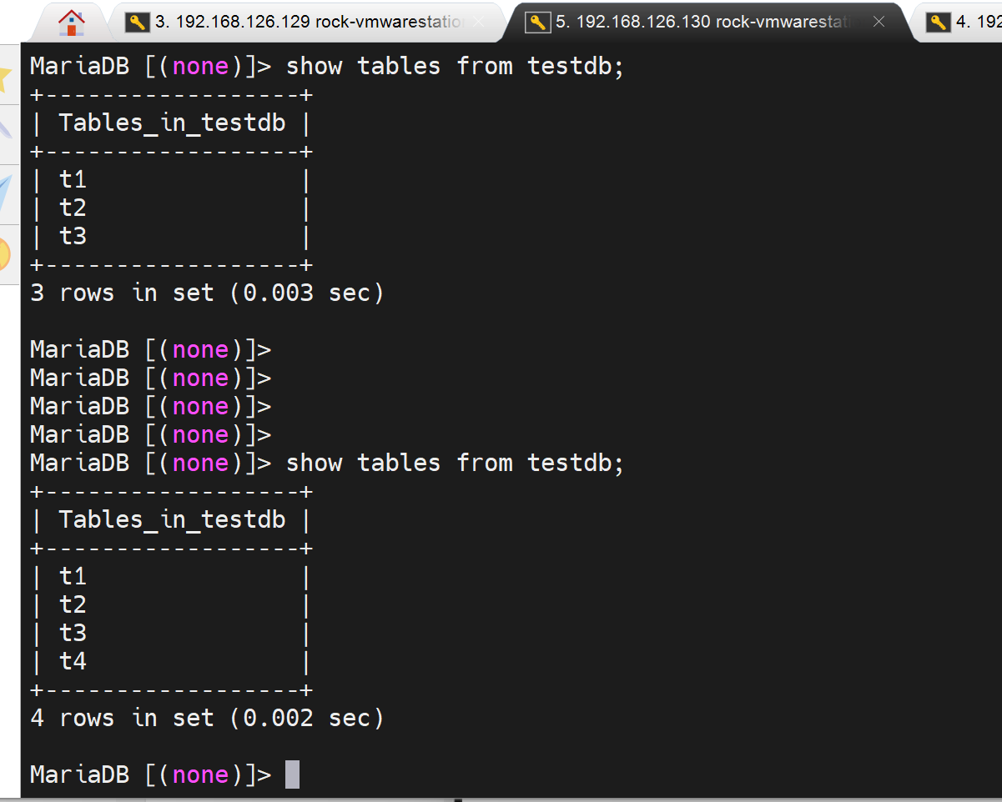Close the 192.168.126.129 session tab
The image size is (1002, 802).
(479, 23)
